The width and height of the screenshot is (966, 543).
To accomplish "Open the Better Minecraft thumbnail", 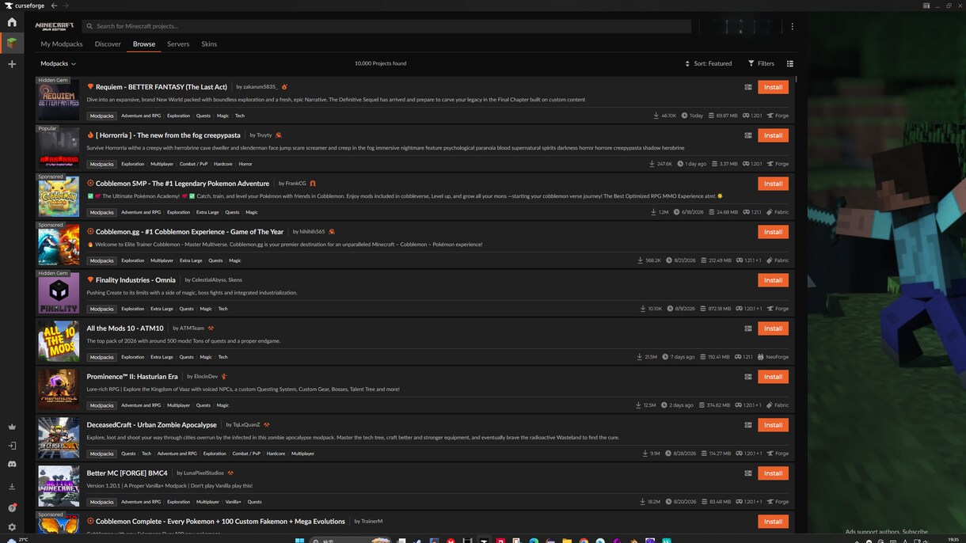I will point(59,488).
